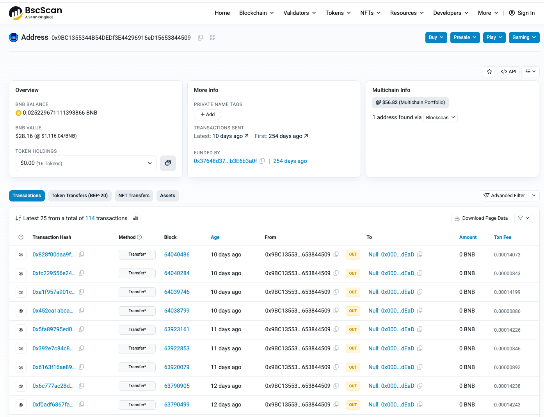This screenshot has height=417, width=544.
Task: Open the Blockscan chain selector dropdown
Action: (440, 117)
